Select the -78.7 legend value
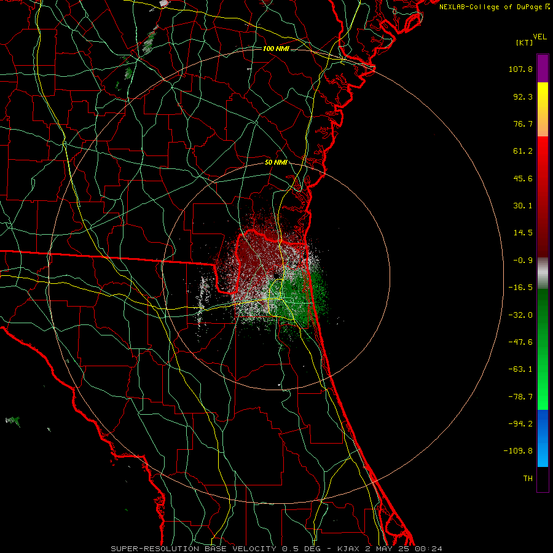Image resolution: width=553 pixels, height=553 pixels. [x=520, y=397]
